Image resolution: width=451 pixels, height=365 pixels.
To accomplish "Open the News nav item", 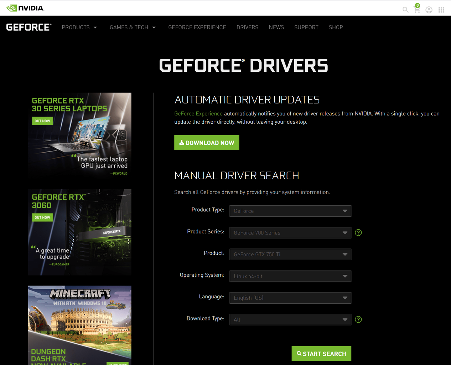I will coord(276,27).
